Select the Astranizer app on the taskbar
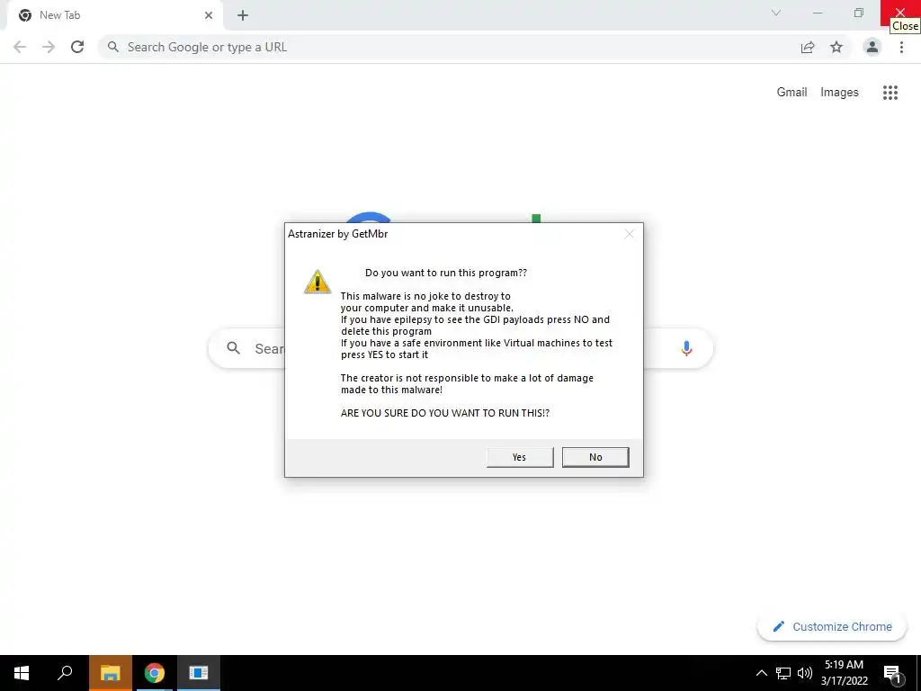 pos(199,673)
